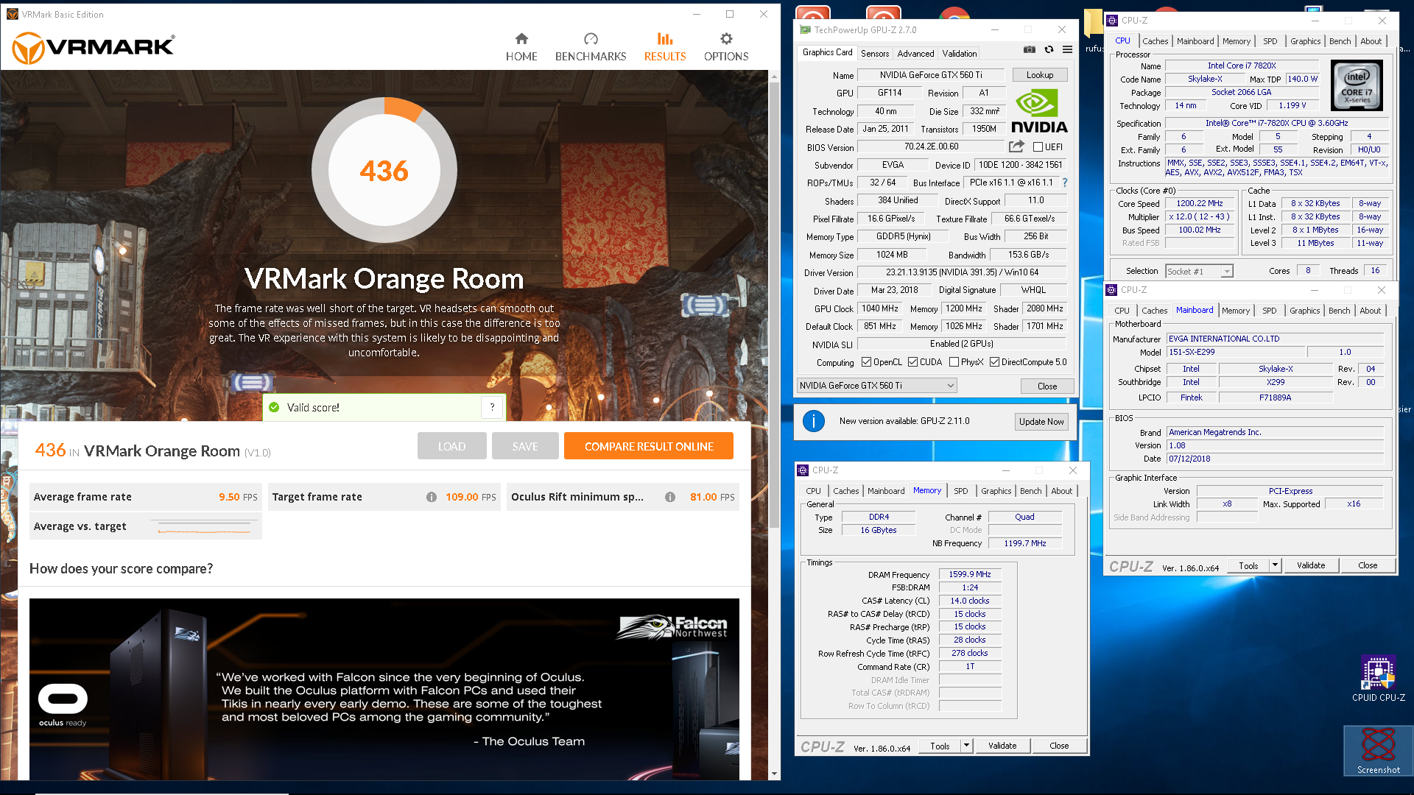The width and height of the screenshot is (1414, 795).
Task: Open the VRMark Benchmarks section
Action: 591,47
